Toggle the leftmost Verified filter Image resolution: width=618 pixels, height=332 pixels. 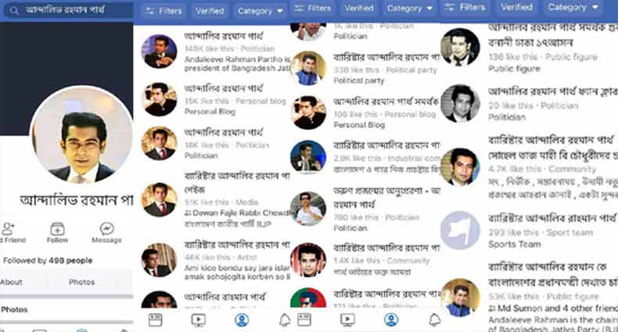(x=210, y=11)
